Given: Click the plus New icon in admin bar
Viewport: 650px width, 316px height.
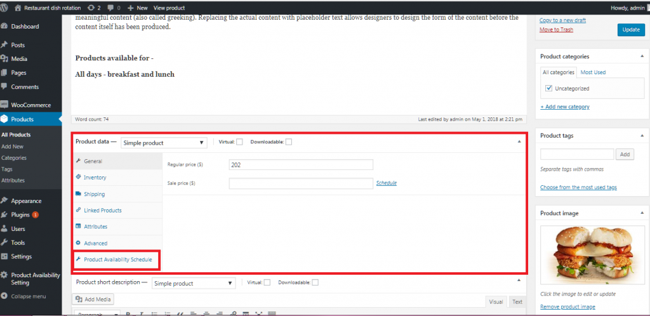Looking at the screenshot, I should (130, 8).
